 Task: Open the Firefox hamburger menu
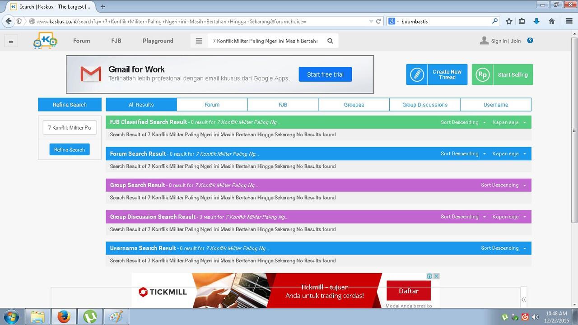(569, 21)
